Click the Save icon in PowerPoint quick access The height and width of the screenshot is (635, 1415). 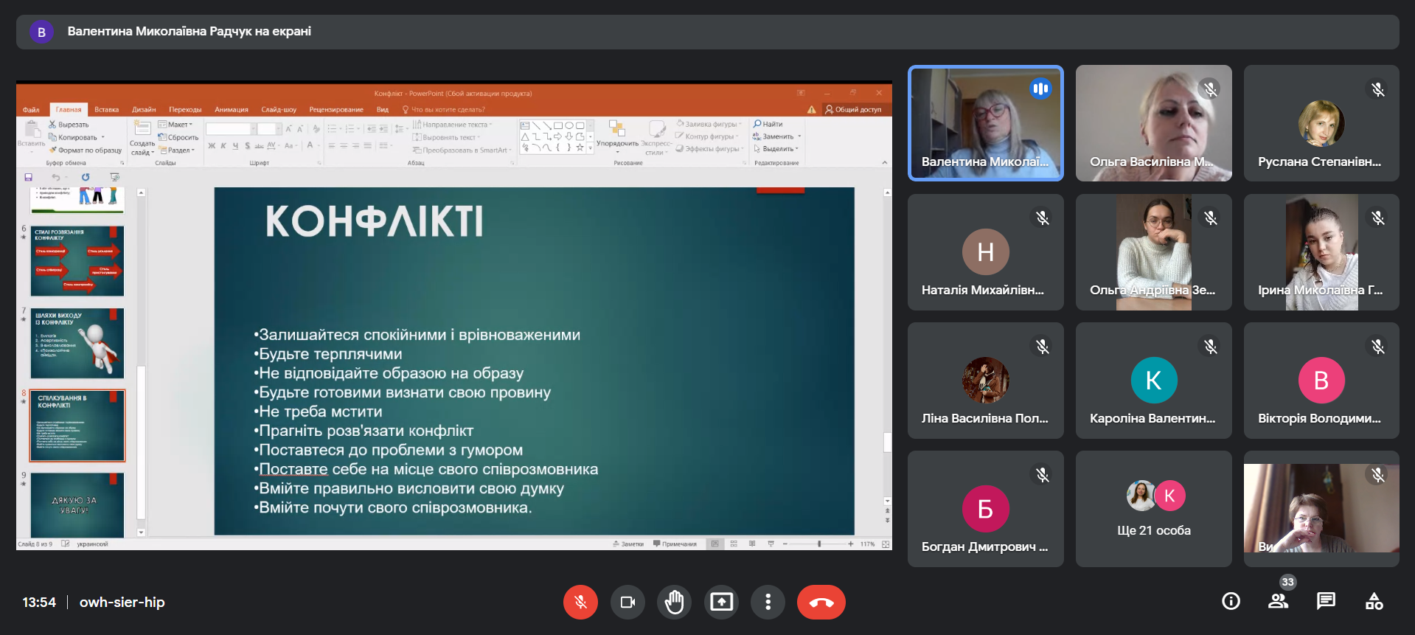pyautogui.click(x=29, y=177)
